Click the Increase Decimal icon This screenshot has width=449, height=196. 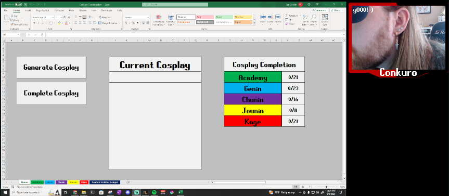click(x=143, y=23)
